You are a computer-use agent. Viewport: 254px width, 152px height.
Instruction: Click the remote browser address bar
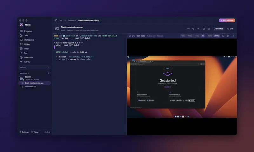click(169, 64)
